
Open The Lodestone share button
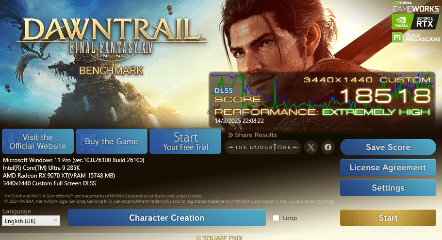pyautogui.click(x=263, y=147)
